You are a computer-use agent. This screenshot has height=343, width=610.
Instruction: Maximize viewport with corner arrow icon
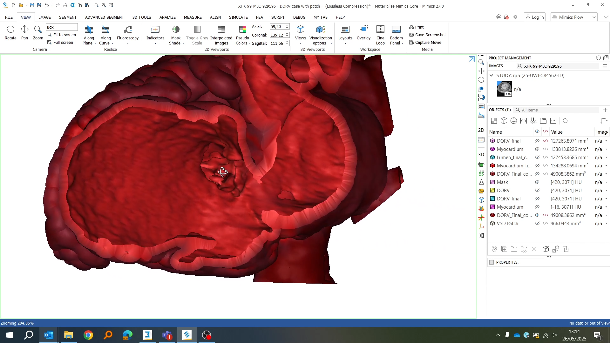472,59
